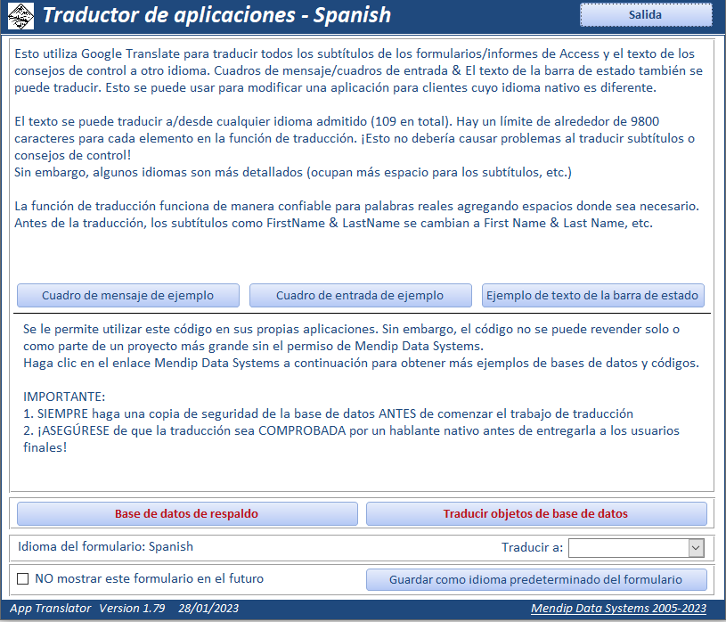This screenshot has height=622, width=726.
Task: Run Ejemplo de texto de la barra de estado
Action: pyautogui.click(x=592, y=296)
